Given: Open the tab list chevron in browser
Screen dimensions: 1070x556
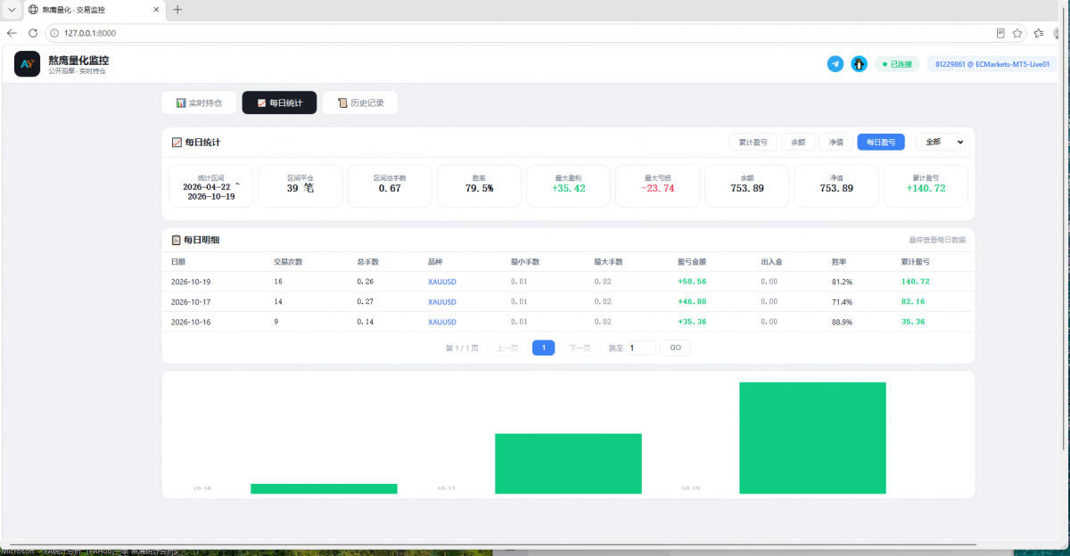Looking at the screenshot, I should (12, 10).
